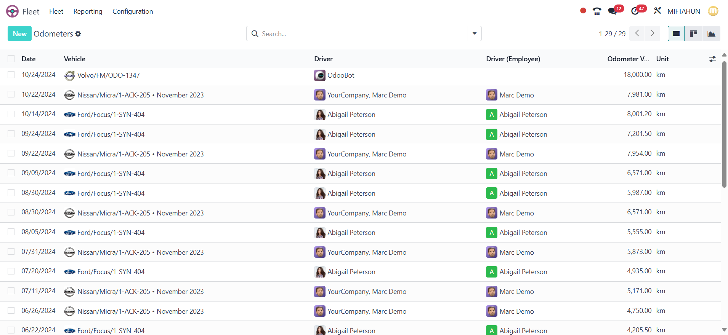The image size is (728, 335).
Task: Click Abigail Peterson green A avatar on 10/14/2024 row
Action: coord(492,115)
